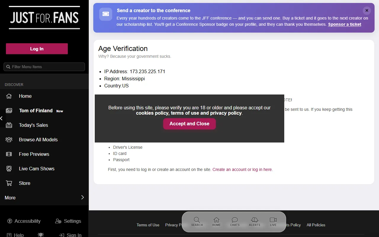Open Search in the floating bottom bar

pyautogui.click(x=197, y=222)
